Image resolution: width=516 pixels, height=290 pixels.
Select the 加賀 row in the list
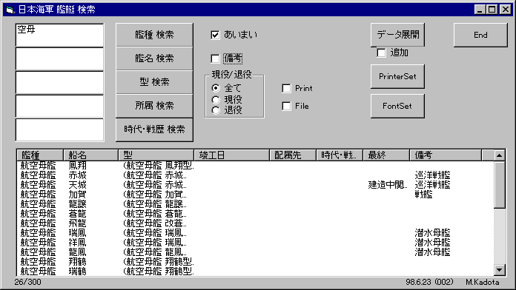click(255, 195)
